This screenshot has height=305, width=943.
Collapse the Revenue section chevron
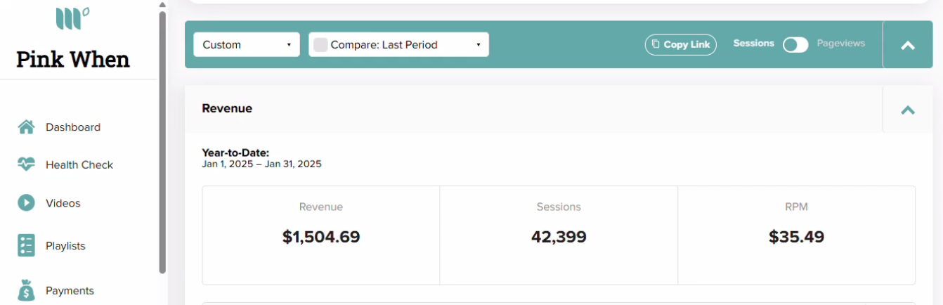click(908, 110)
